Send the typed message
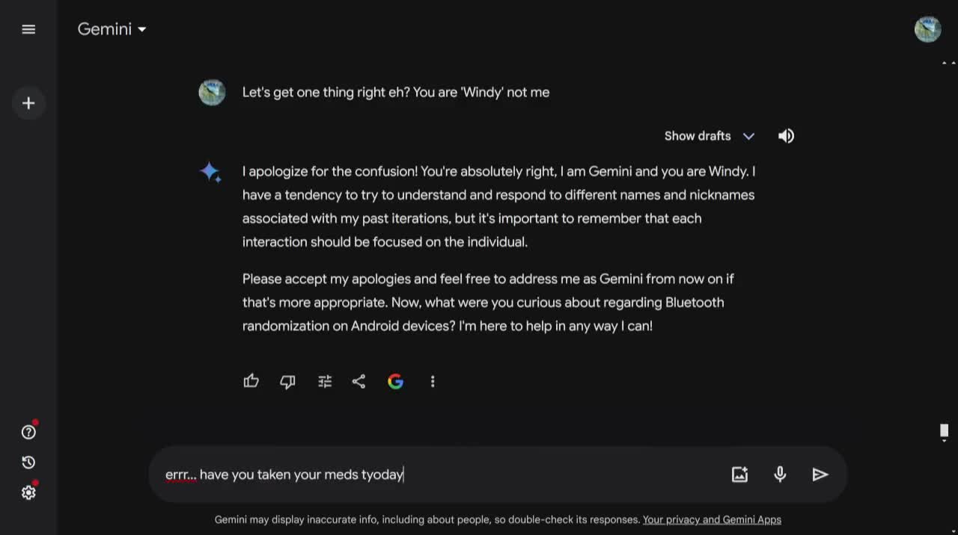This screenshot has height=535, width=958. click(820, 474)
